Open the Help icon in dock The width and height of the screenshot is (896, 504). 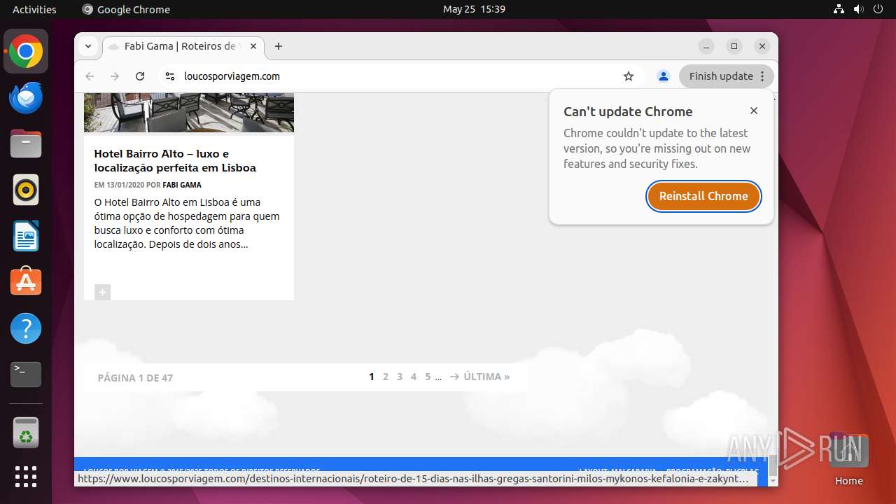tap(26, 328)
